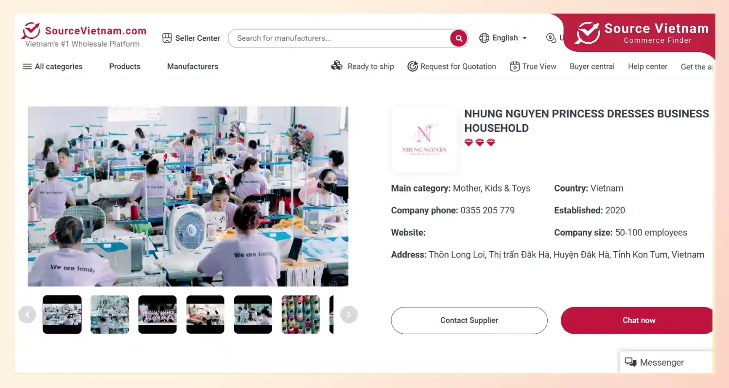Click the True View play icon

click(x=515, y=66)
